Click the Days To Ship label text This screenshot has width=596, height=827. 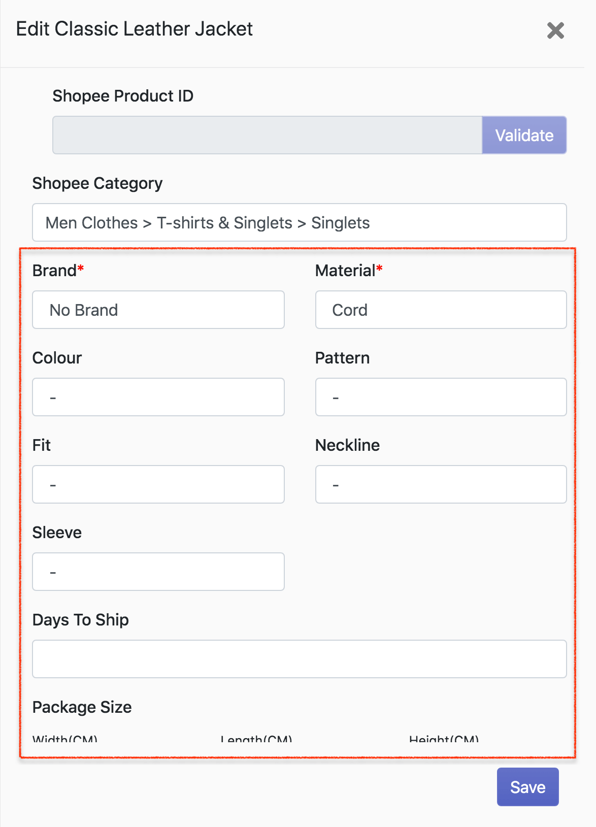[80, 620]
